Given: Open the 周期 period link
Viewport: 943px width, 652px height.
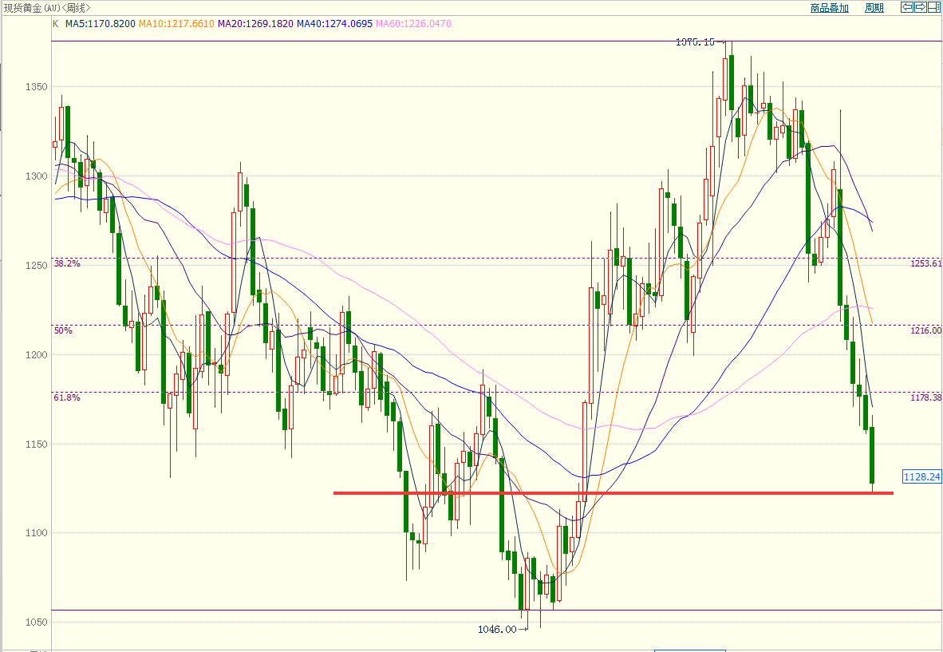Looking at the screenshot, I should (x=874, y=8).
